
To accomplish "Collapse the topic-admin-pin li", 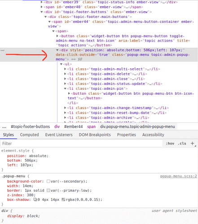I will pos(65,88).
